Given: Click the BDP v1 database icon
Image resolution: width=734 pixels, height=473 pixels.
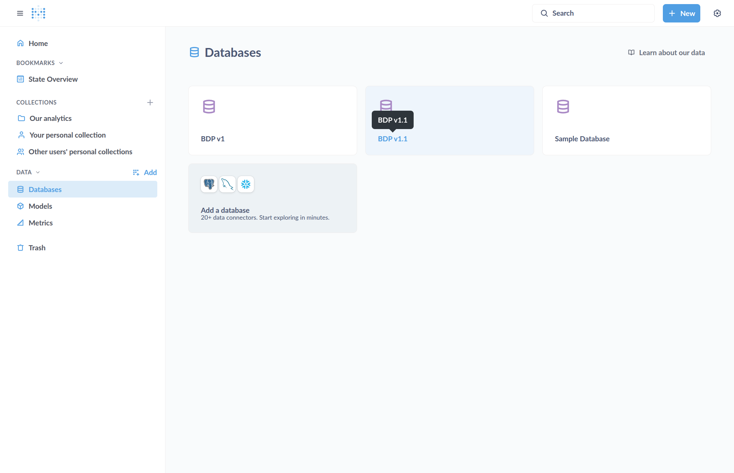Looking at the screenshot, I should (209, 107).
